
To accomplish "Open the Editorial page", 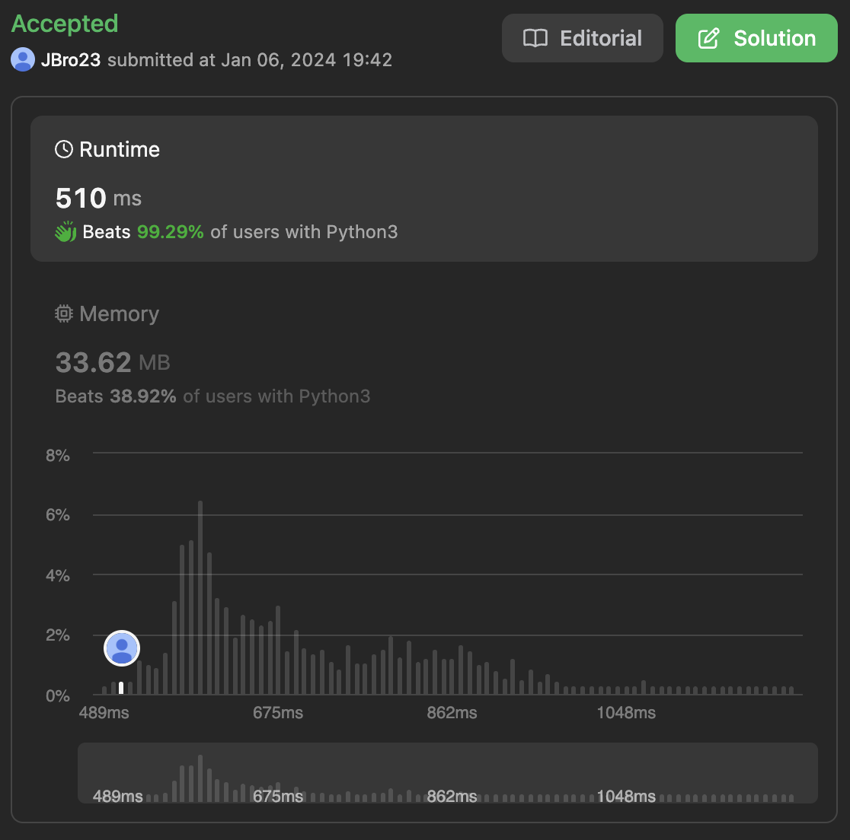I will [583, 38].
